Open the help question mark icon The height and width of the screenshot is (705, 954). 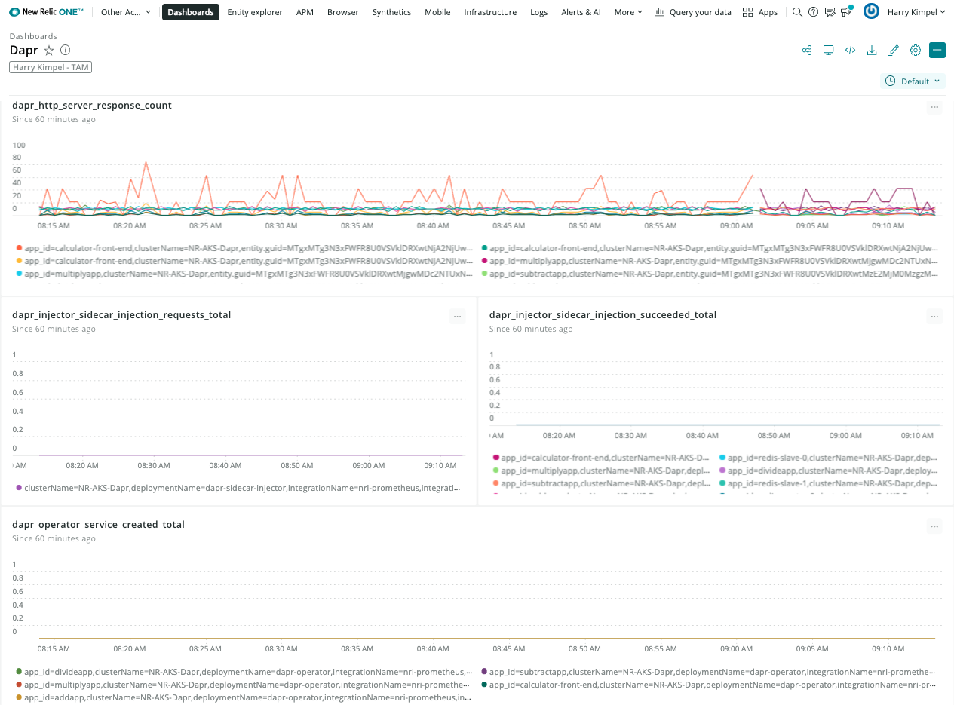[813, 12]
